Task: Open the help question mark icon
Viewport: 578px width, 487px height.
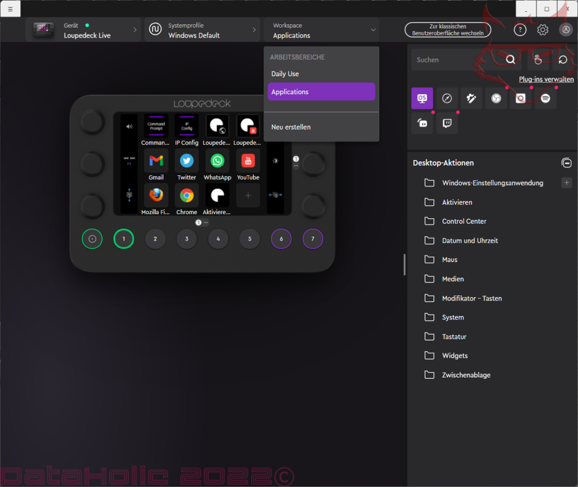Action: (520, 30)
